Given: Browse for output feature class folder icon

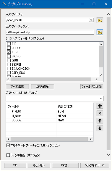Looking at the screenshot, I should [x=100, y=32].
